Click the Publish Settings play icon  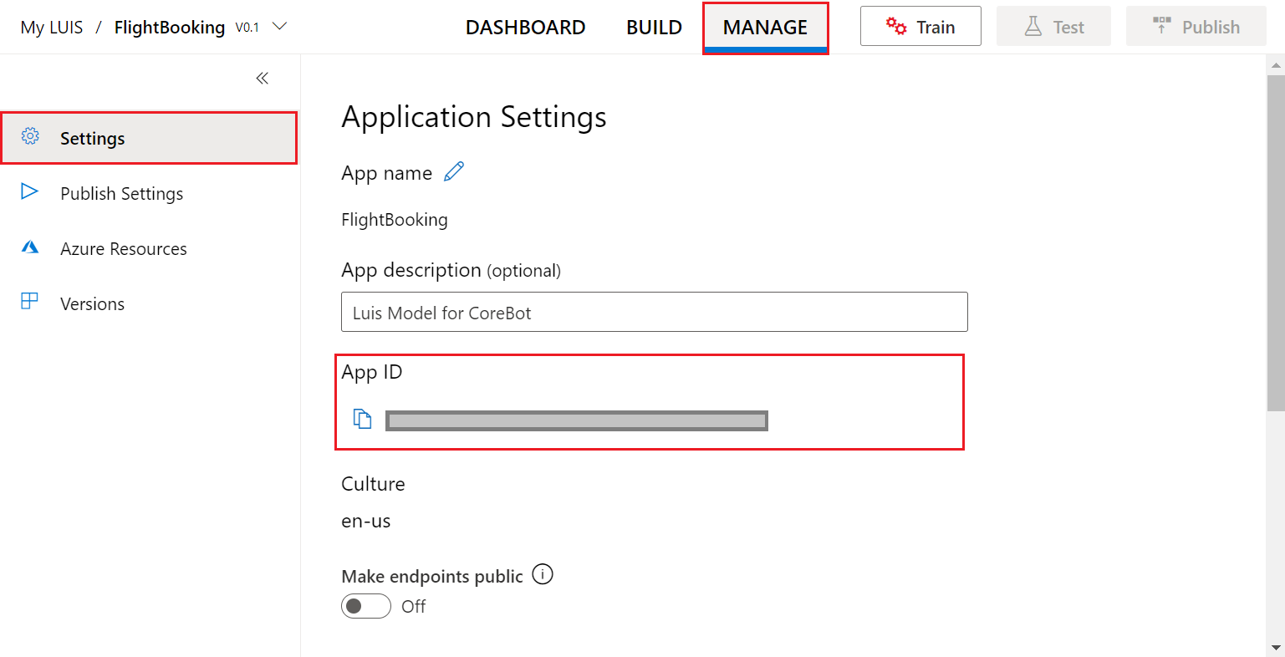pos(29,191)
